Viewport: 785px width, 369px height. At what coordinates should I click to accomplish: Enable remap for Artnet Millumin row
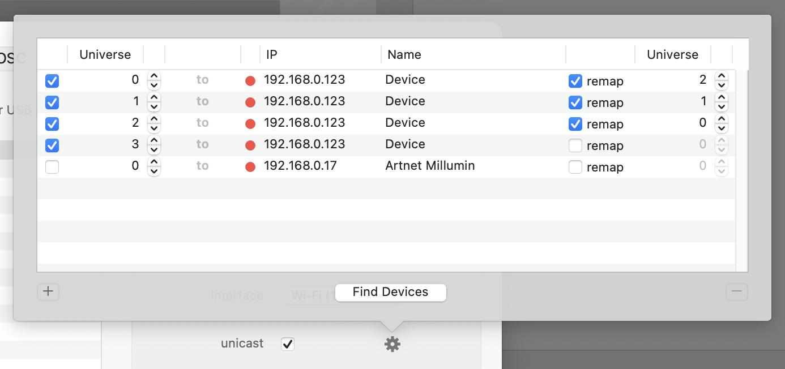point(575,167)
